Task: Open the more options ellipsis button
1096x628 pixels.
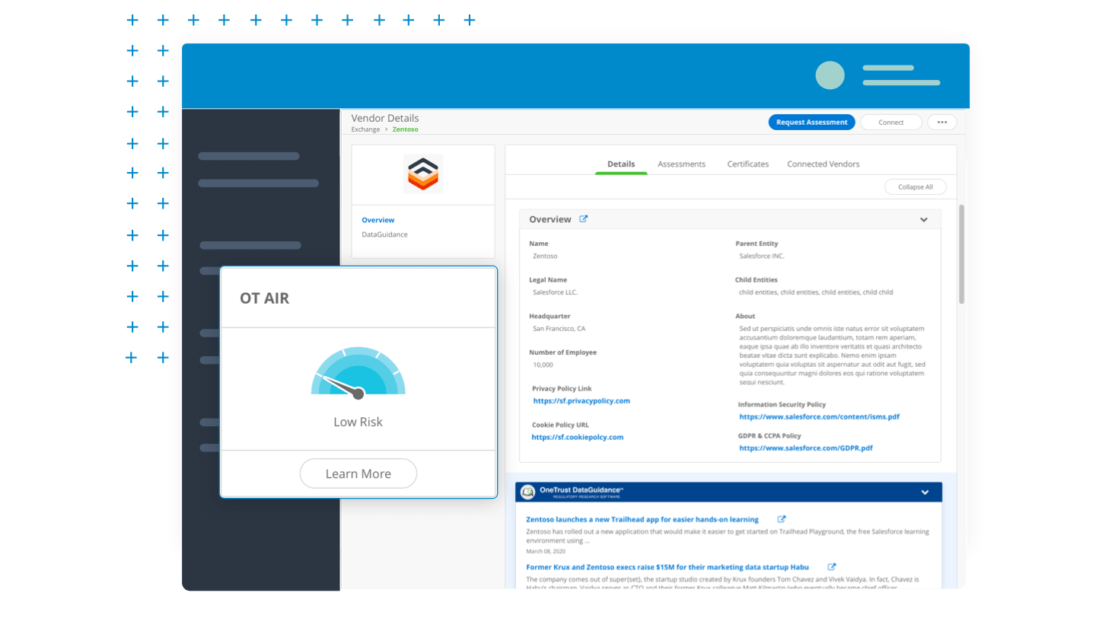Action: [942, 122]
